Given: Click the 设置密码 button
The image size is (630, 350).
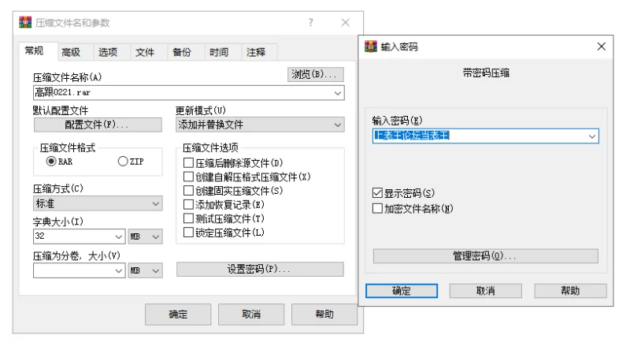Looking at the screenshot, I should click(259, 270).
